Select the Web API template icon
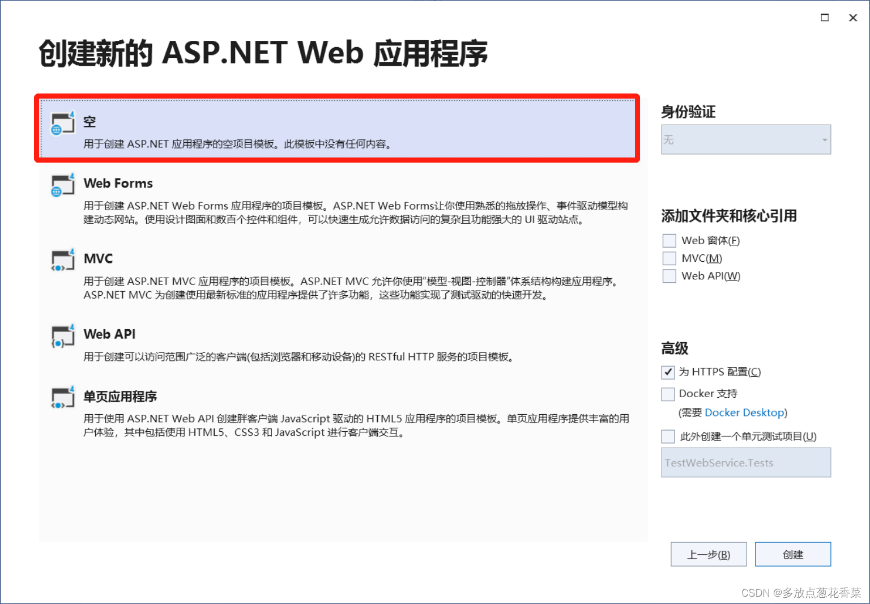 [x=62, y=335]
